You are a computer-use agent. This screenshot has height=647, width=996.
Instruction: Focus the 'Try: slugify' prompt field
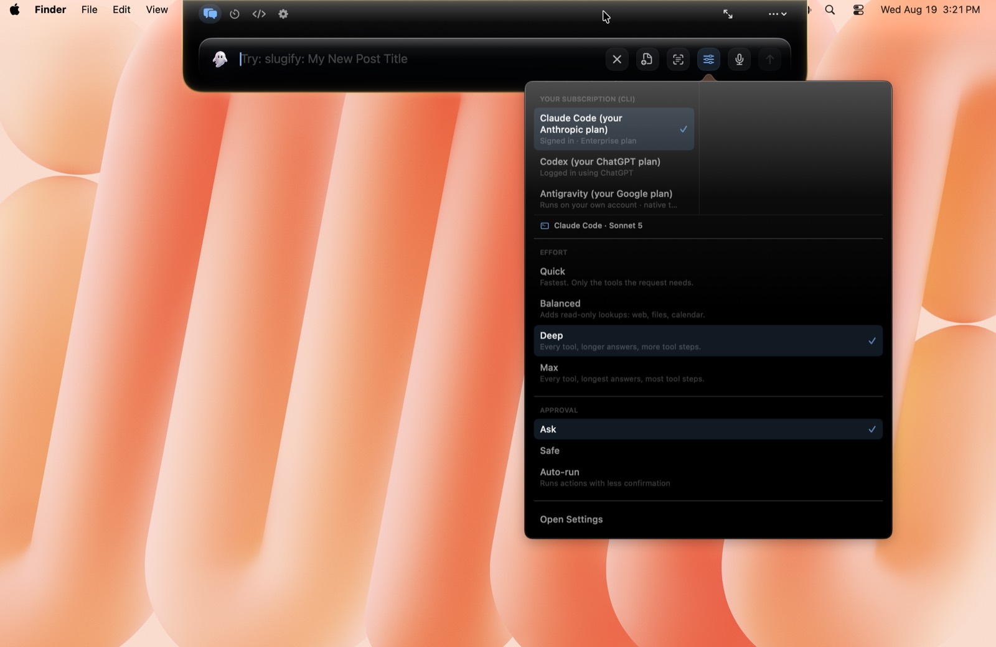[x=417, y=59]
